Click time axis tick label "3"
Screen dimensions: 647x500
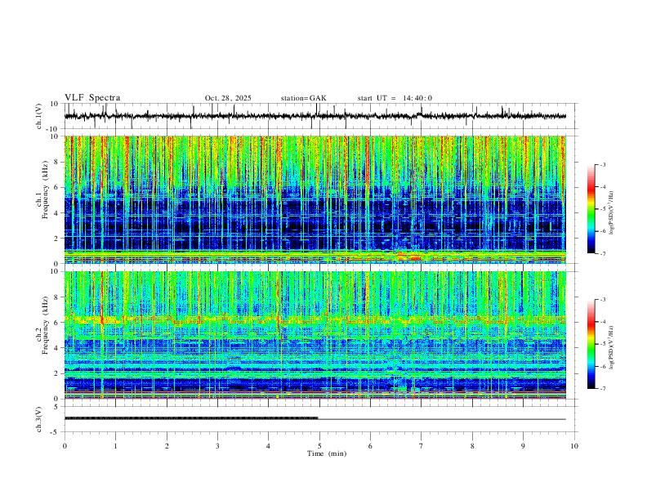(x=217, y=446)
